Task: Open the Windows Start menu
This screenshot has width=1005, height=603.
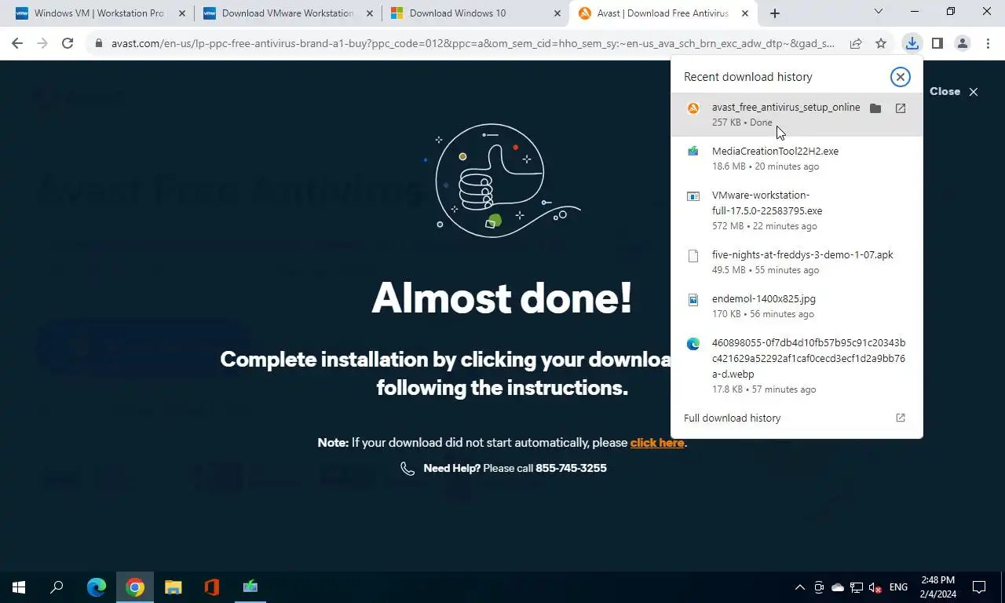Action: pos(19,587)
